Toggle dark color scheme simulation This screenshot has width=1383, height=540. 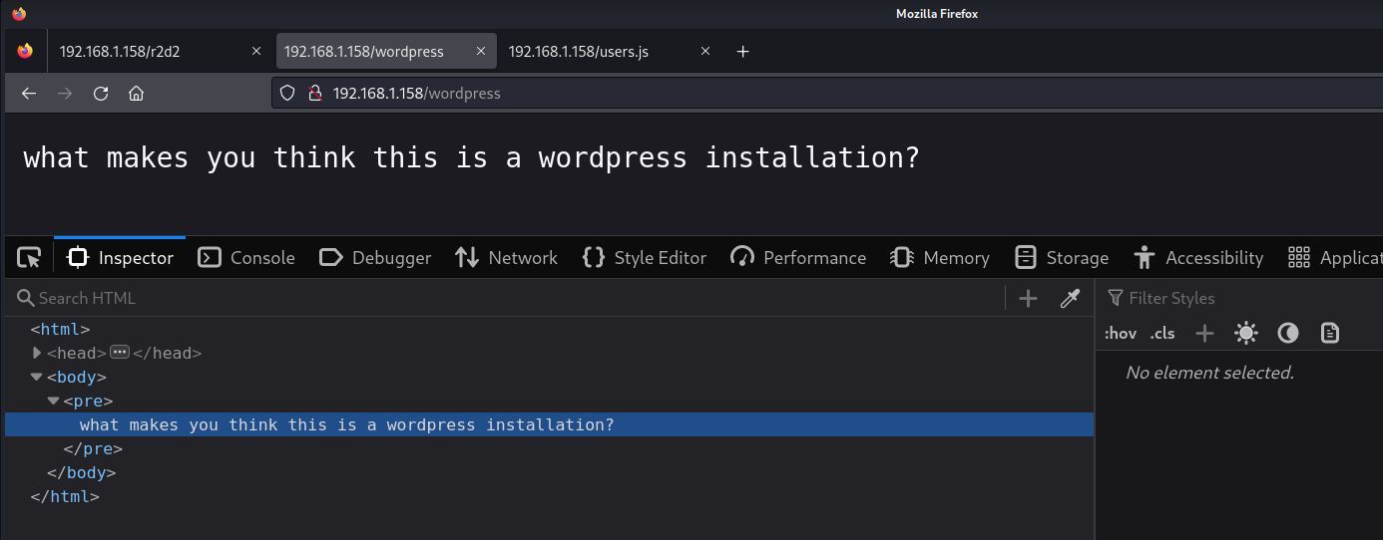(1288, 333)
